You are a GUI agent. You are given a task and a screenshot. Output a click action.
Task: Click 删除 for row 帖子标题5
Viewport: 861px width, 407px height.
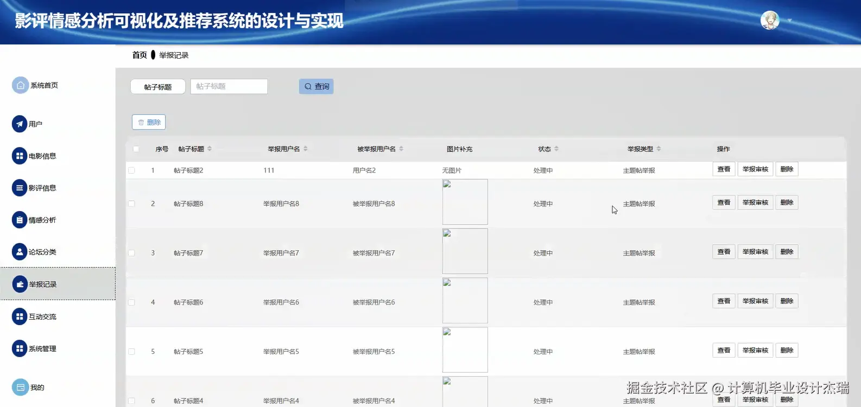787,351
